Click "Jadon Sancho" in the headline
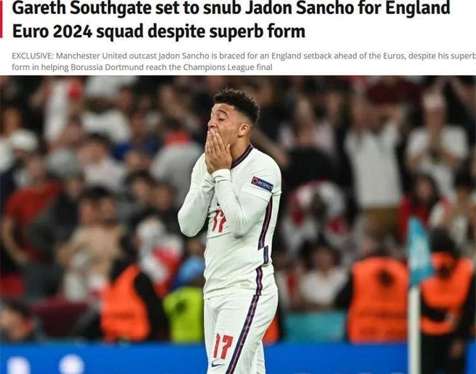 point(300,9)
